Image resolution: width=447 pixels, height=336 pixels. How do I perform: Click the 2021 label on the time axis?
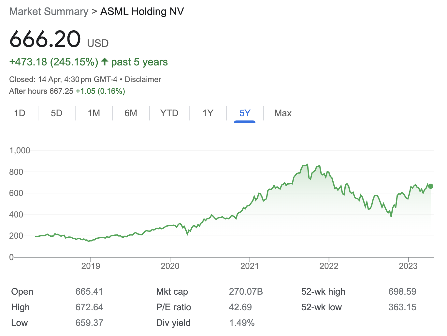point(250,266)
